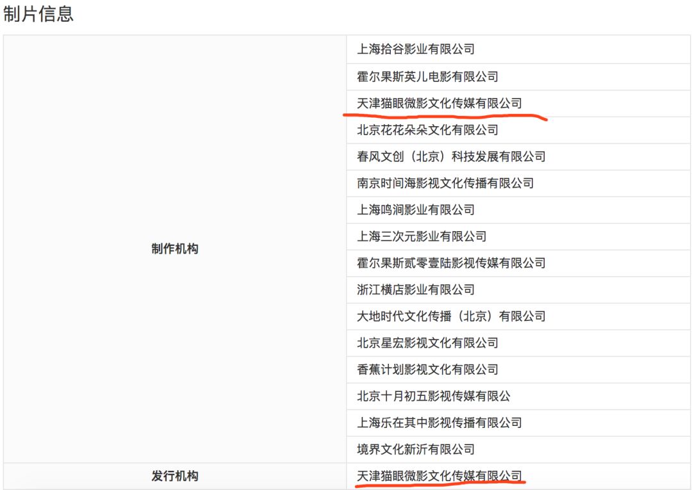Click the 制片信息 heading
This screenshot has width=692, height=490.
(x=38, y=13)
